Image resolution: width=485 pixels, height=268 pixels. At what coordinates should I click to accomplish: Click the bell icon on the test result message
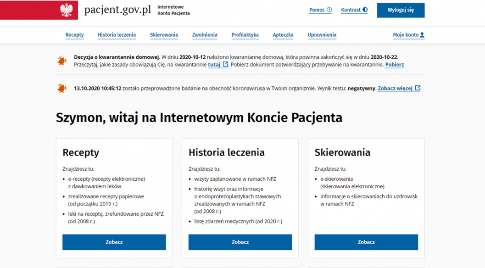coord(61,87)
